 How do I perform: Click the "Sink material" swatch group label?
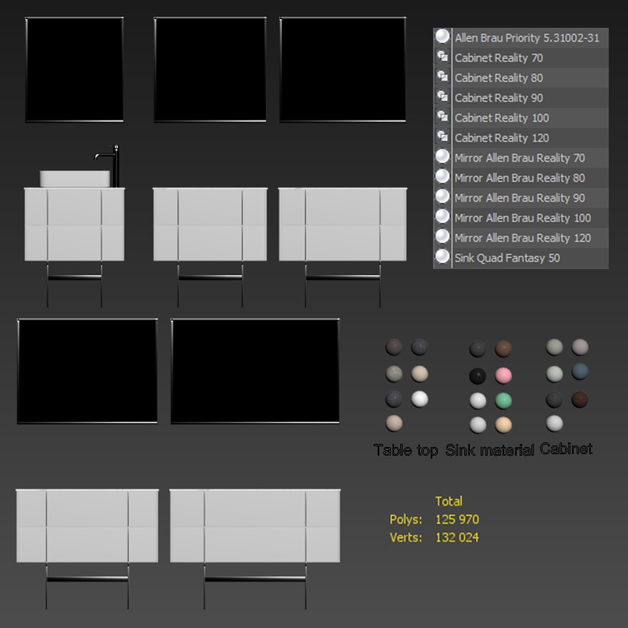tap(490, 450)
